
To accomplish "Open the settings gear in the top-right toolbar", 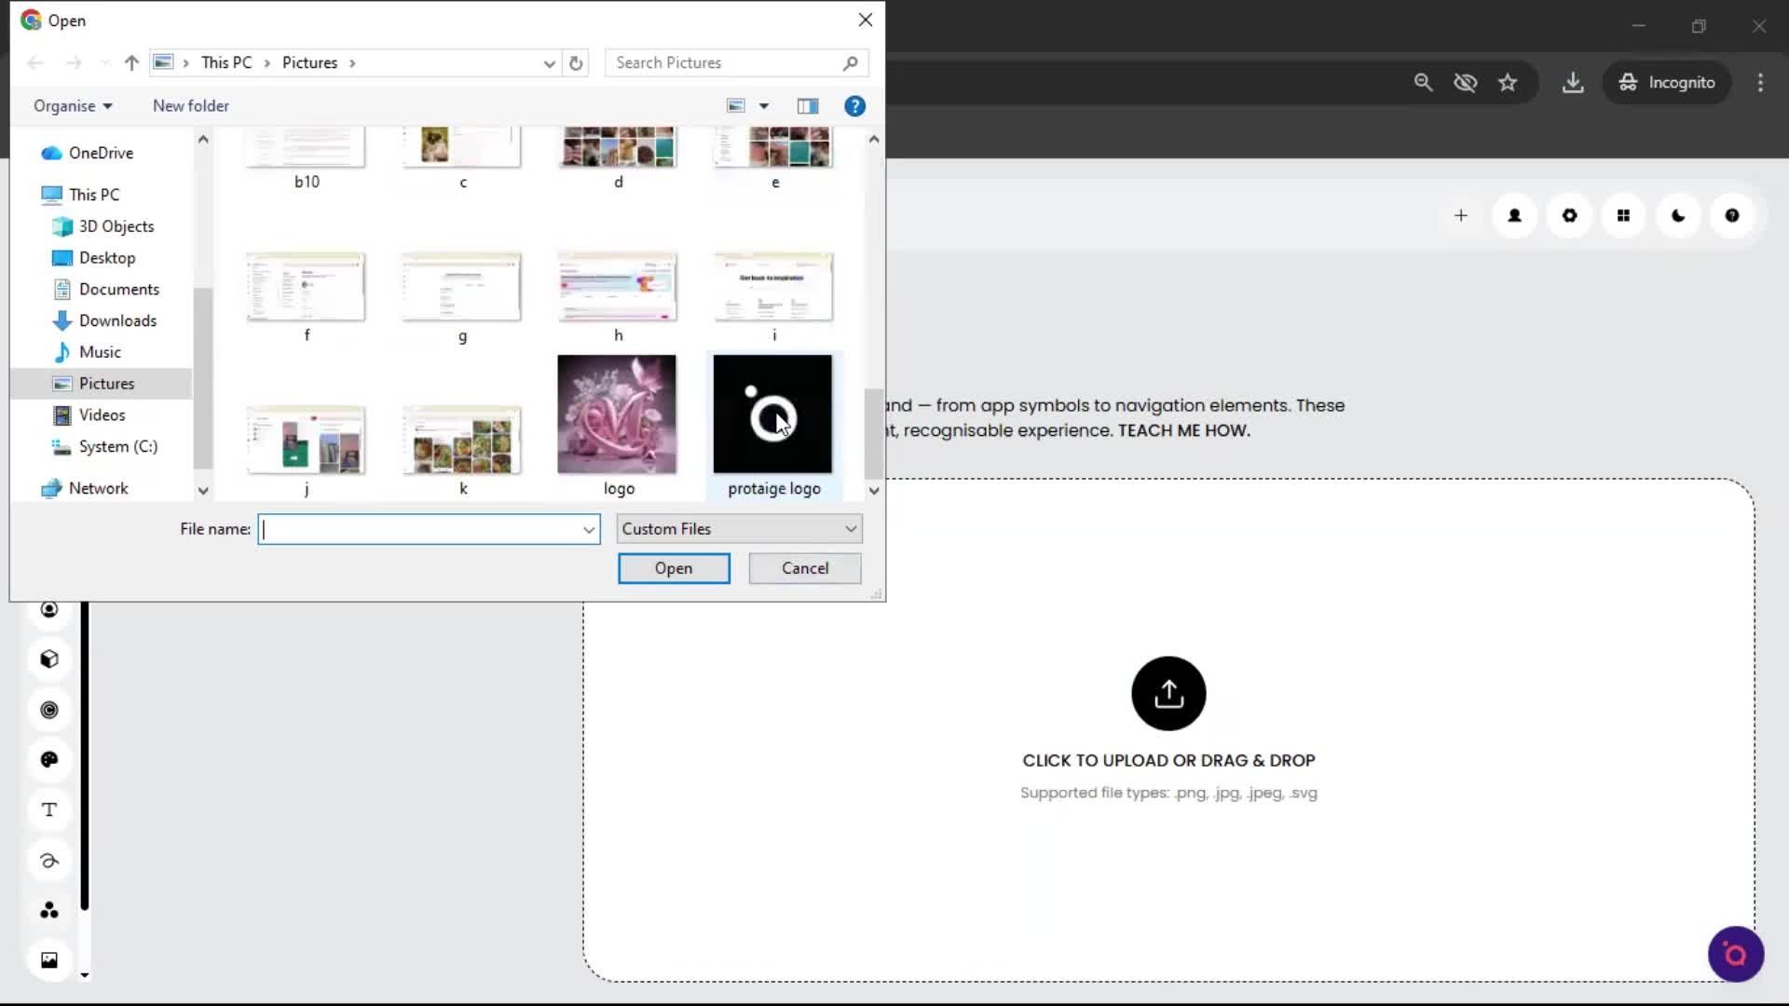I will tap(1569, 215).
